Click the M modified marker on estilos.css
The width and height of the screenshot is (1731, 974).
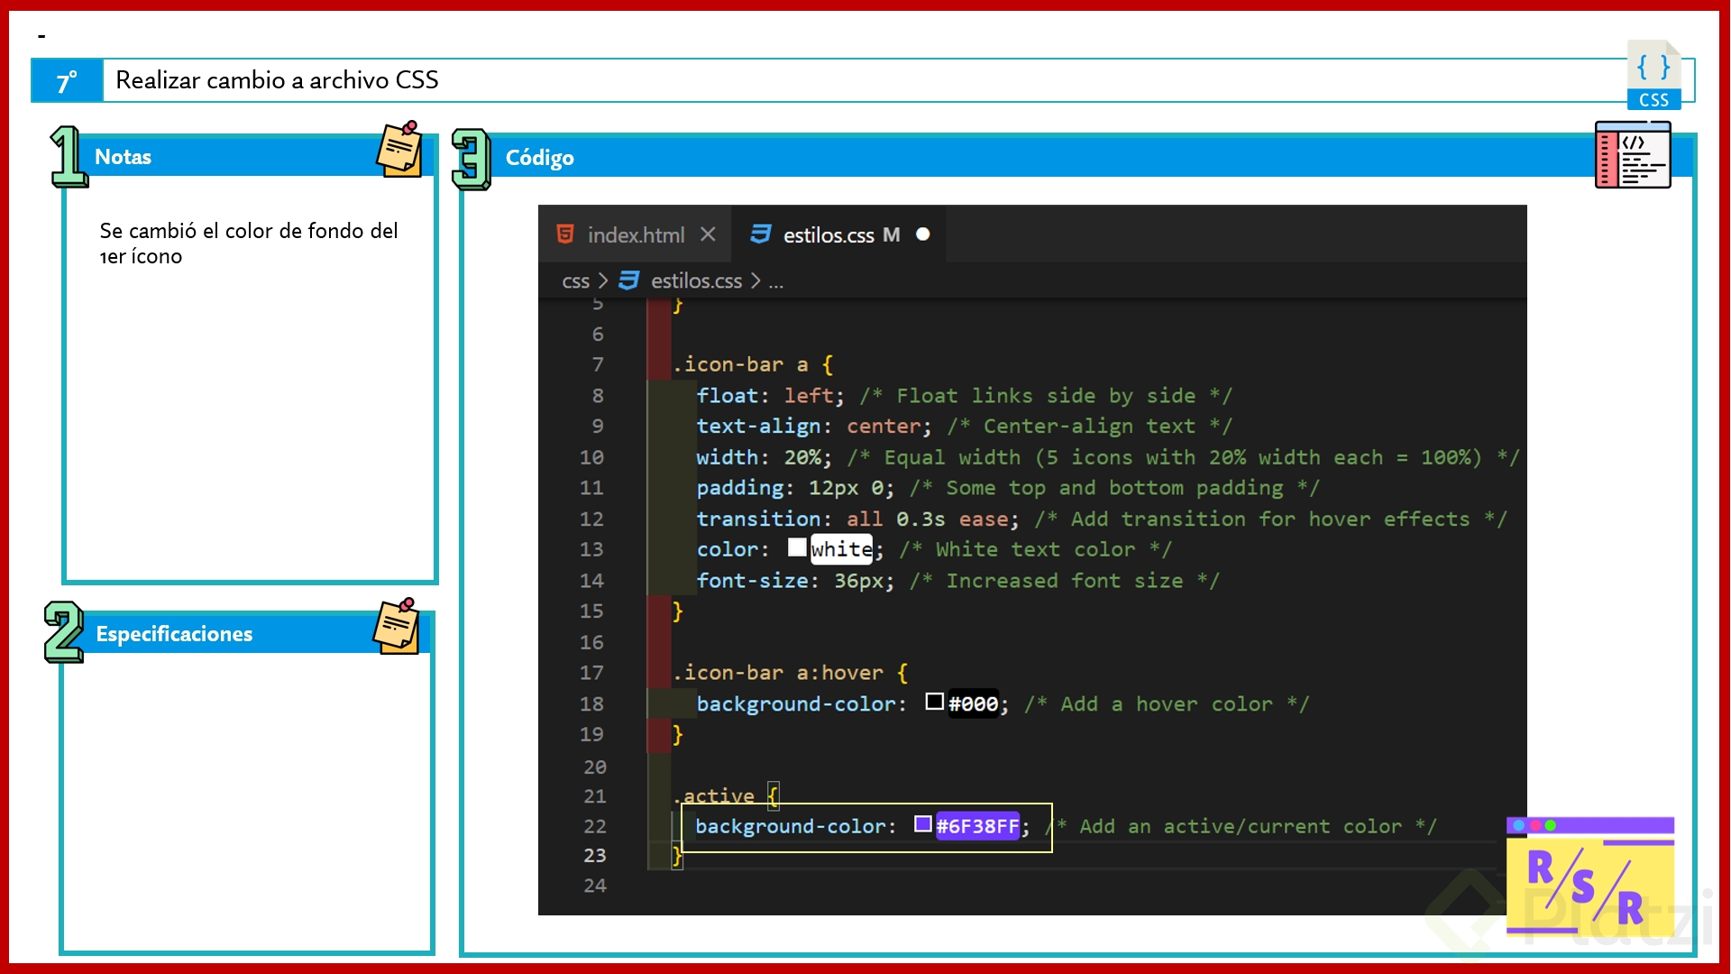(891, 234)
